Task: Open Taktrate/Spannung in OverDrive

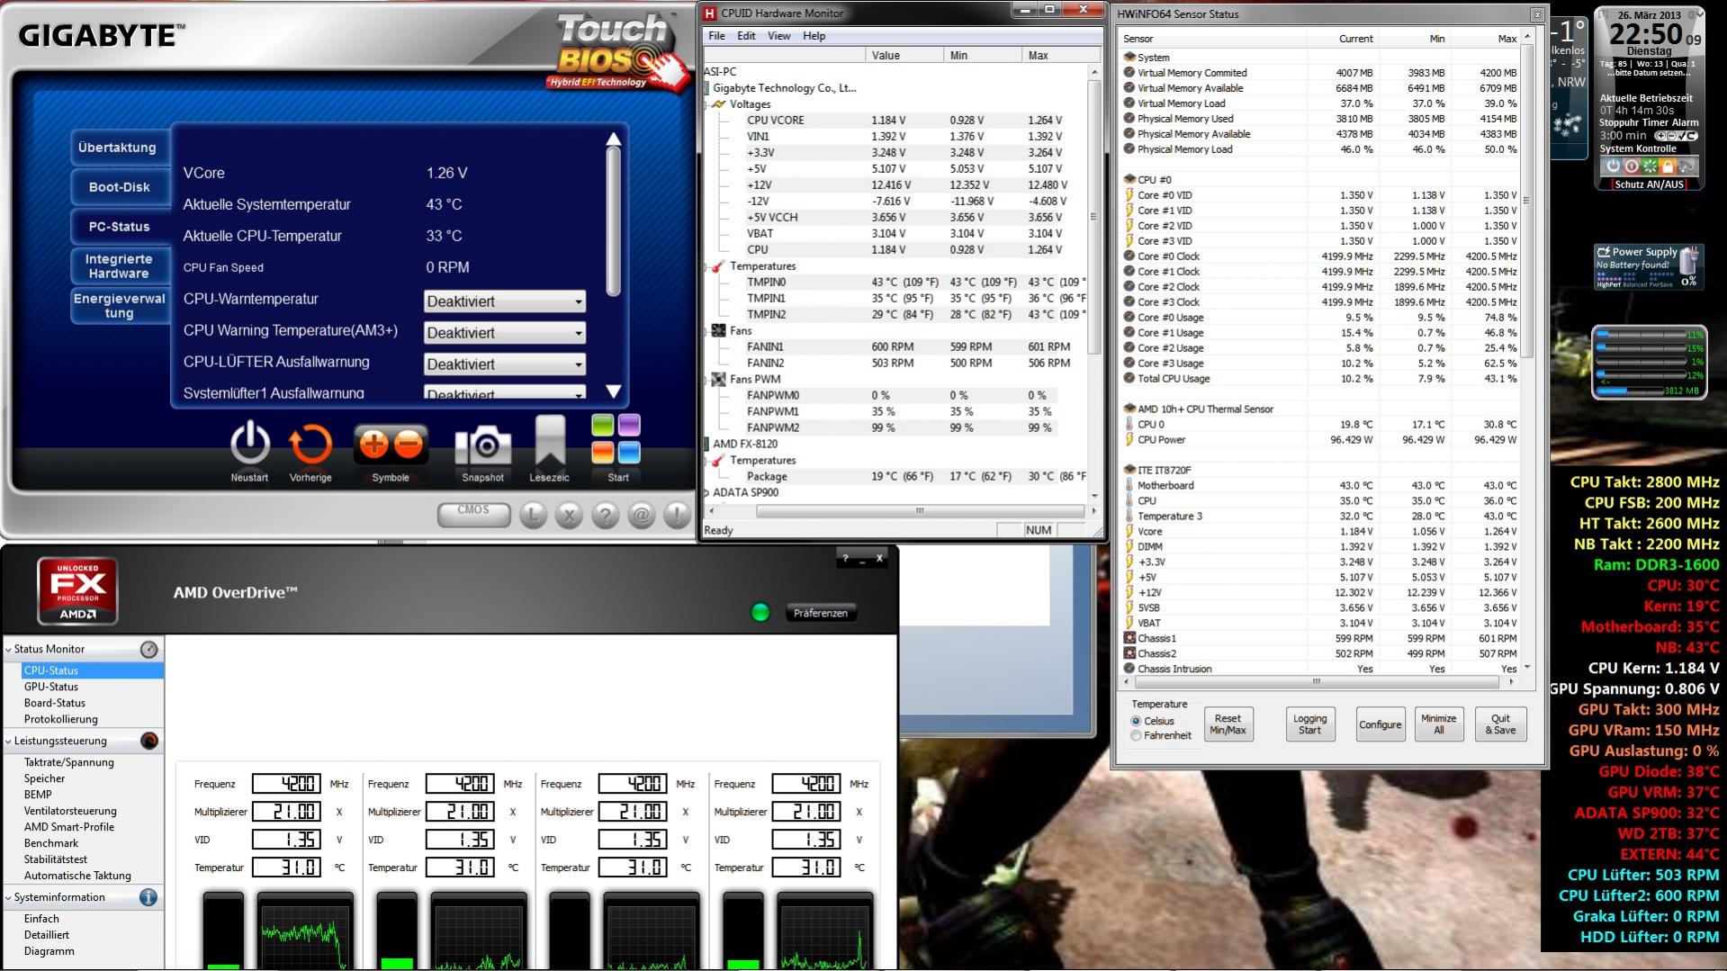Action: coord(69,762)
